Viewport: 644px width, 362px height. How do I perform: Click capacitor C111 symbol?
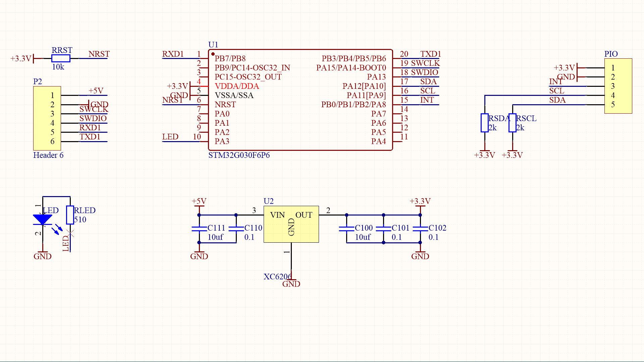[x=199, y=229]
